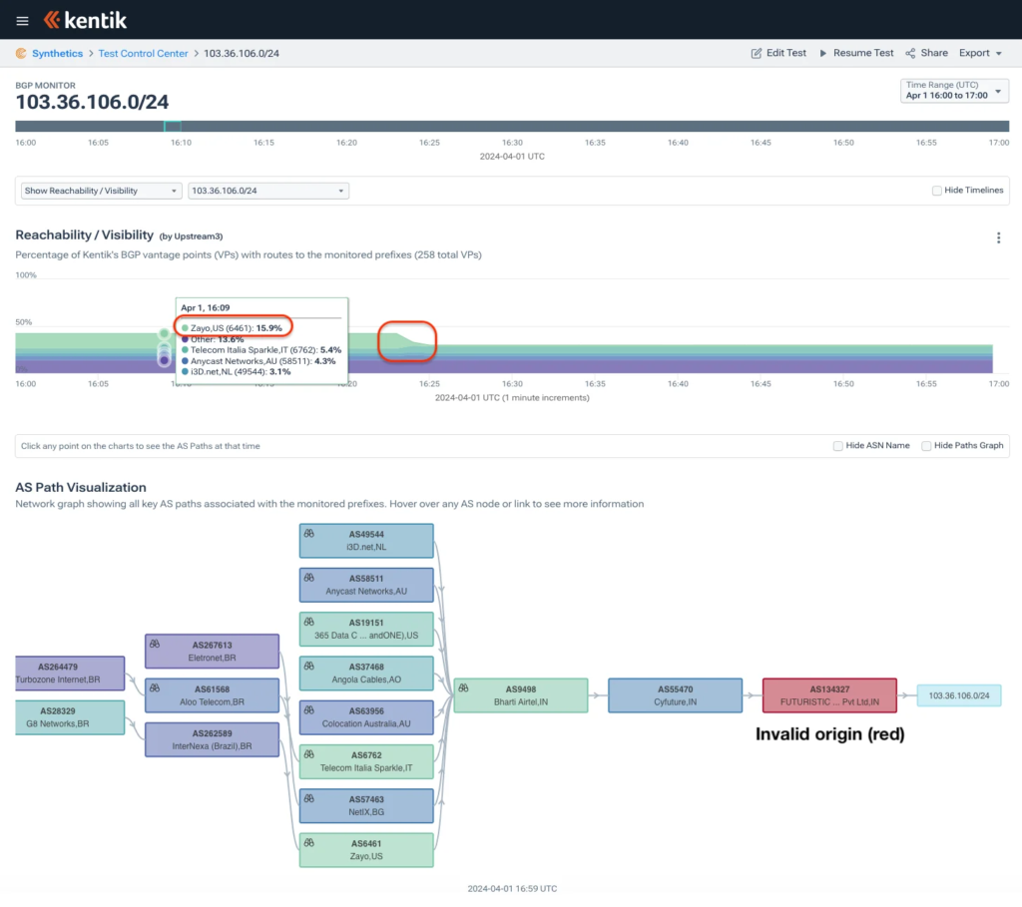The height and width of the screenshot is (907, 1022).
Task: Navigate to Test Control Center breadcrumb
Action: (x=143, y=53)
